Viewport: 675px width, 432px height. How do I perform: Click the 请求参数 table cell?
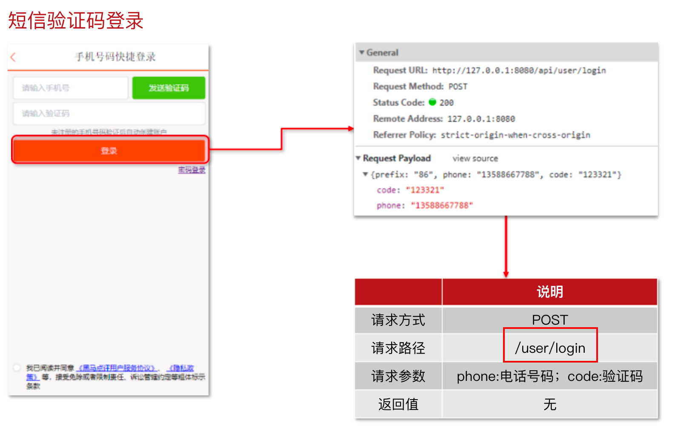[x=398, y=376]
